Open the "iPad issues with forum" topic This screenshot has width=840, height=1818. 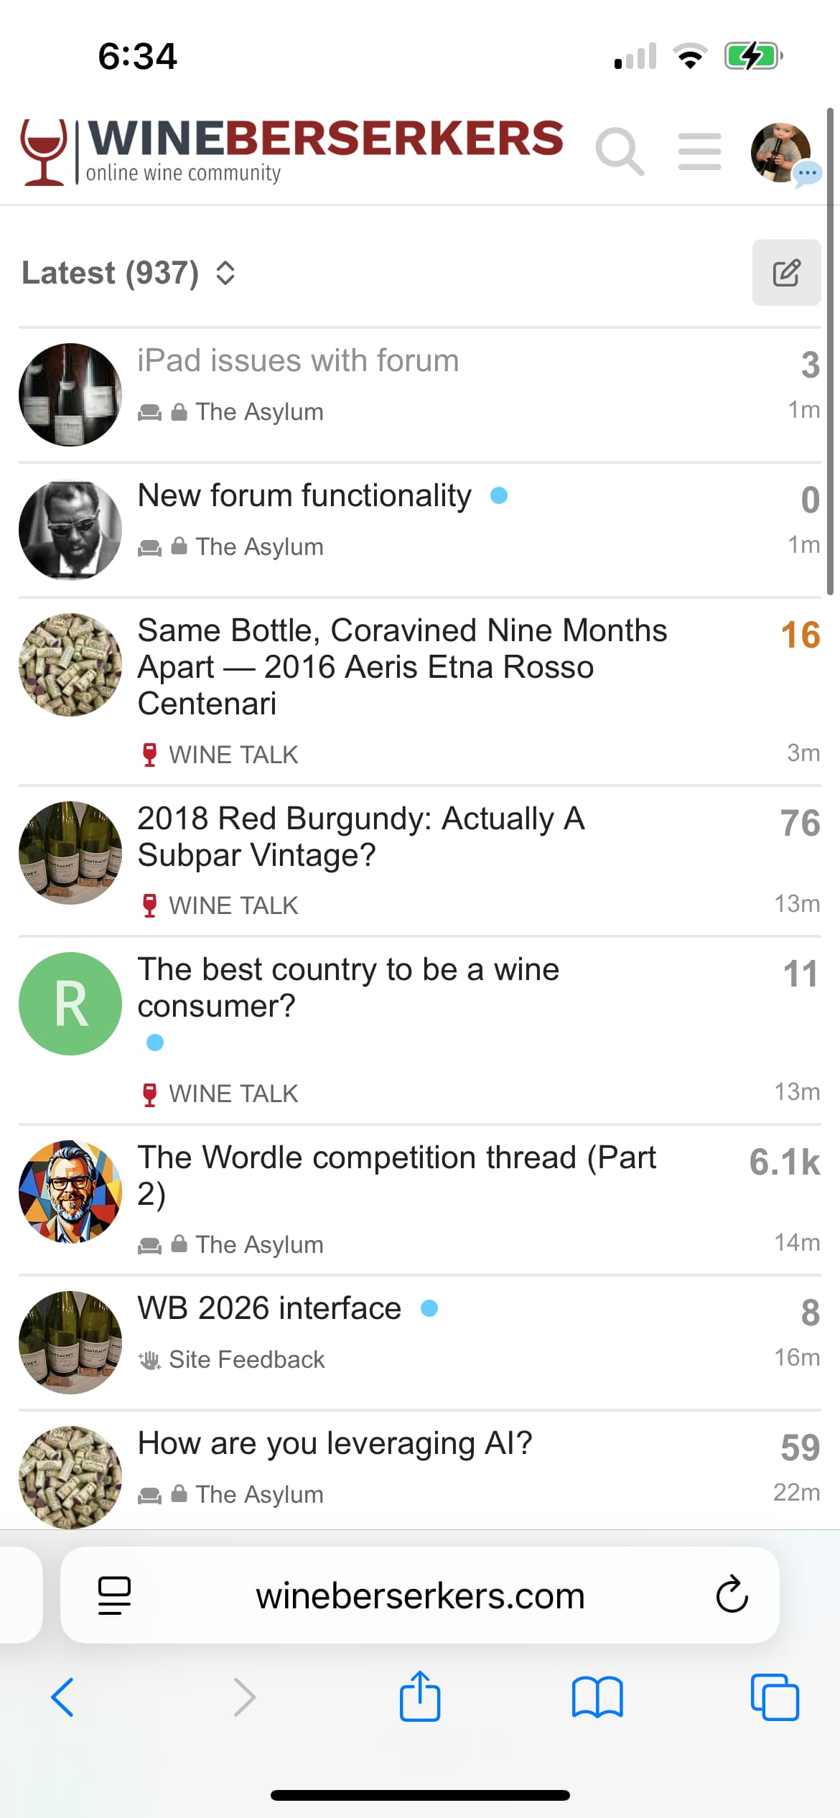pos(298,360)
